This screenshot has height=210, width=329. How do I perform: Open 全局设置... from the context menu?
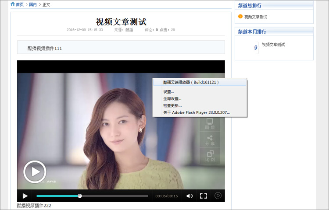[x=172, y=99]
